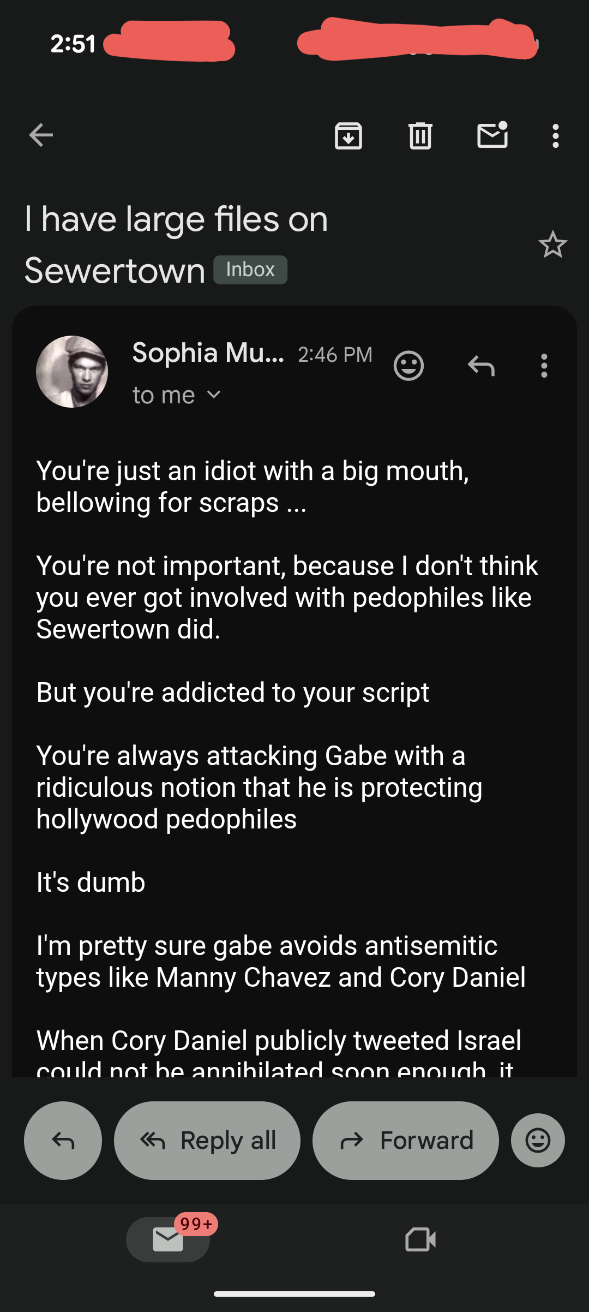Switch to the Mail tab

[x=168, y=1239]
